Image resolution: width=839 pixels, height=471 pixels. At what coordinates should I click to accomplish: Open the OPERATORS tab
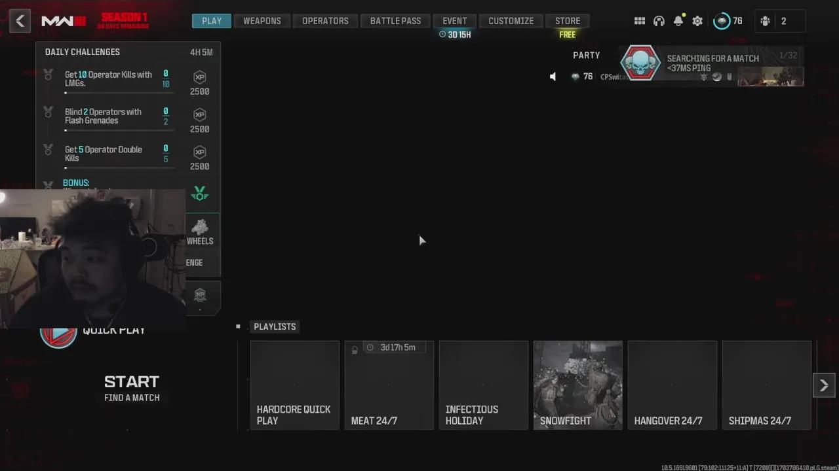325,21
